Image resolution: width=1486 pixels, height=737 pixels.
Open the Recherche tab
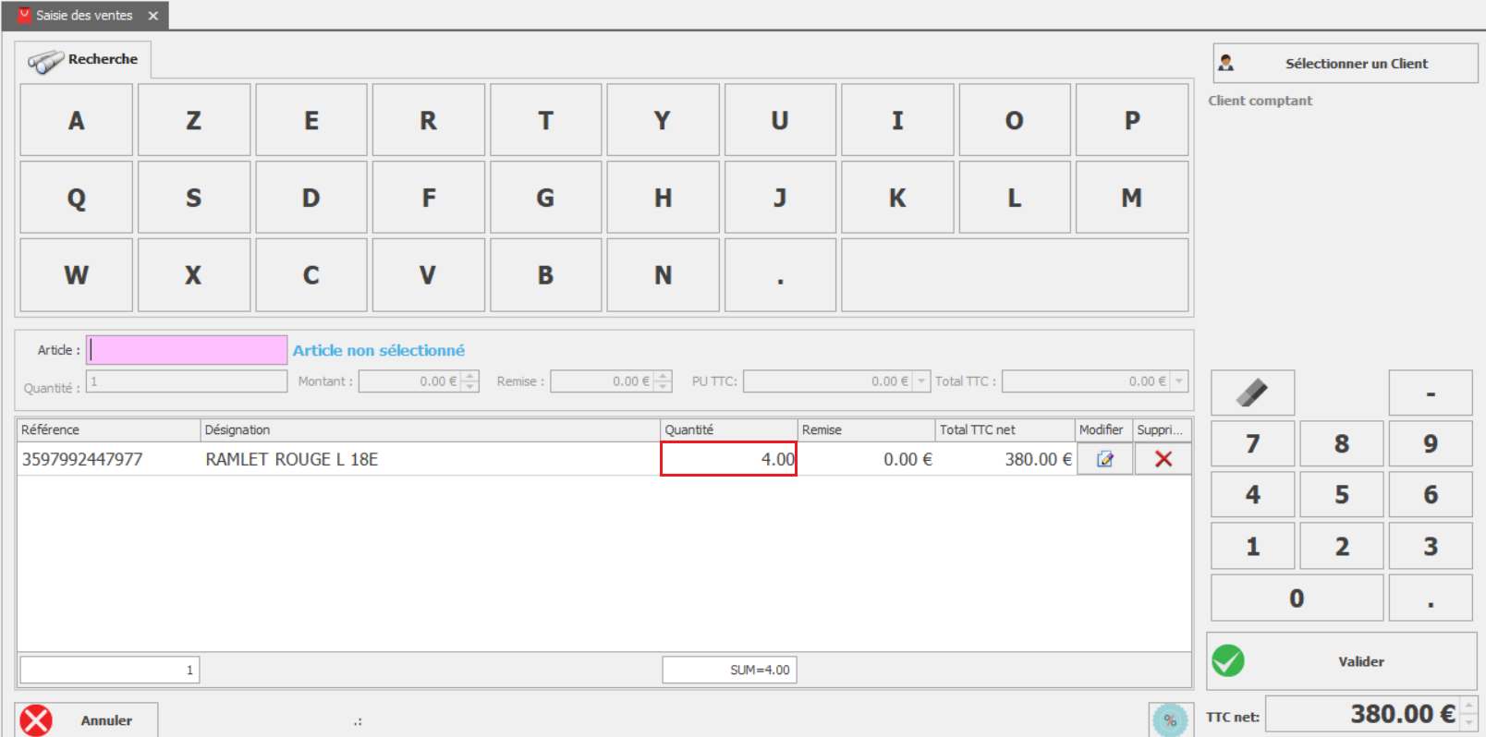[x=83, y=60]
